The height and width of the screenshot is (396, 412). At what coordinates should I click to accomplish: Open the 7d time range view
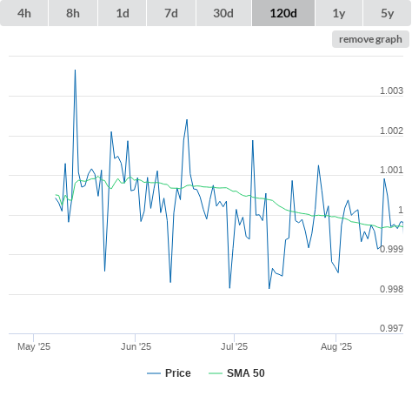(171, 13)
